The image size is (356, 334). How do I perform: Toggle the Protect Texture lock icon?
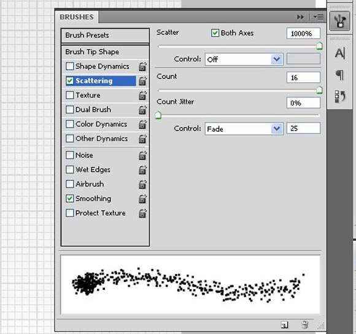[x=142, y=213]
